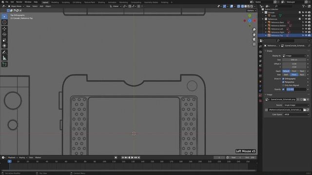
Task: Open the viewport Options dropdown
Action: pos(252,11)
